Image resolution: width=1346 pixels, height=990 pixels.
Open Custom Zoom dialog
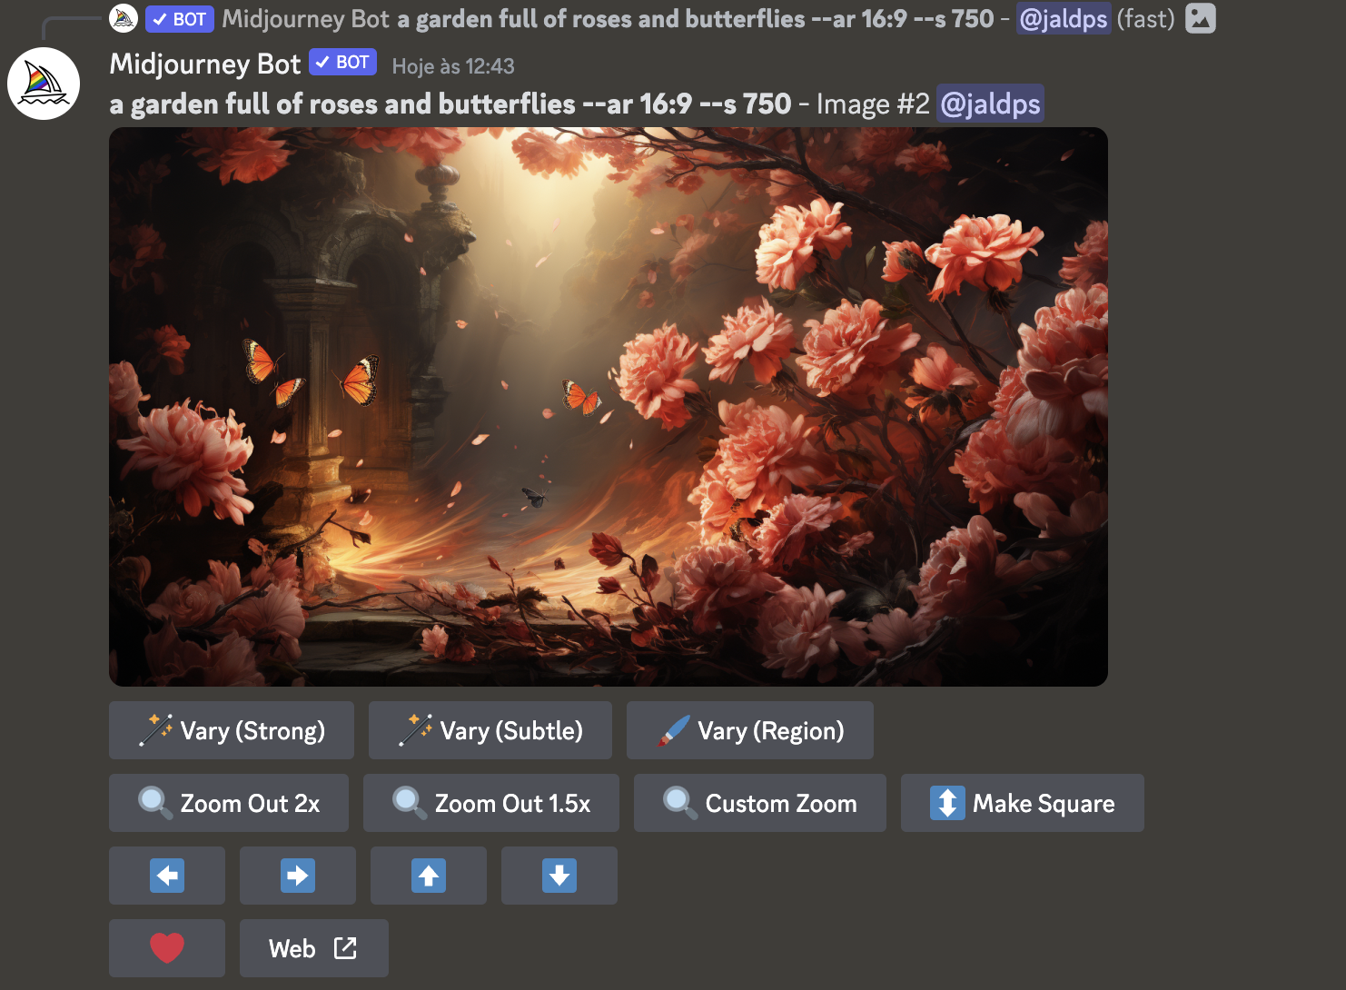[x=760, y=803]
